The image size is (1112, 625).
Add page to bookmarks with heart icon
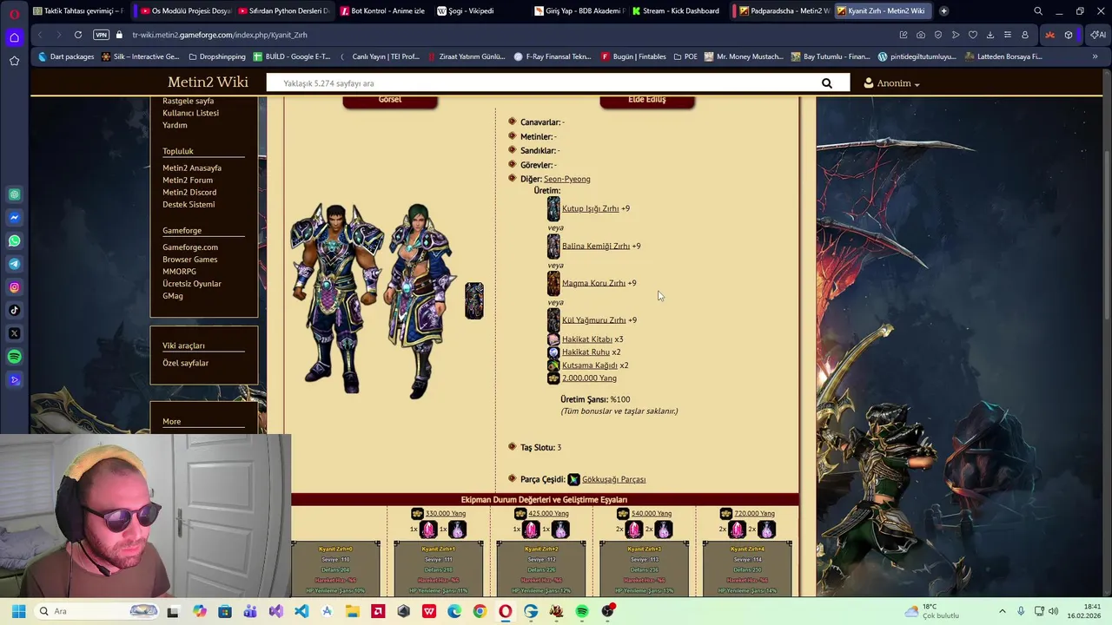coord(973,35)
